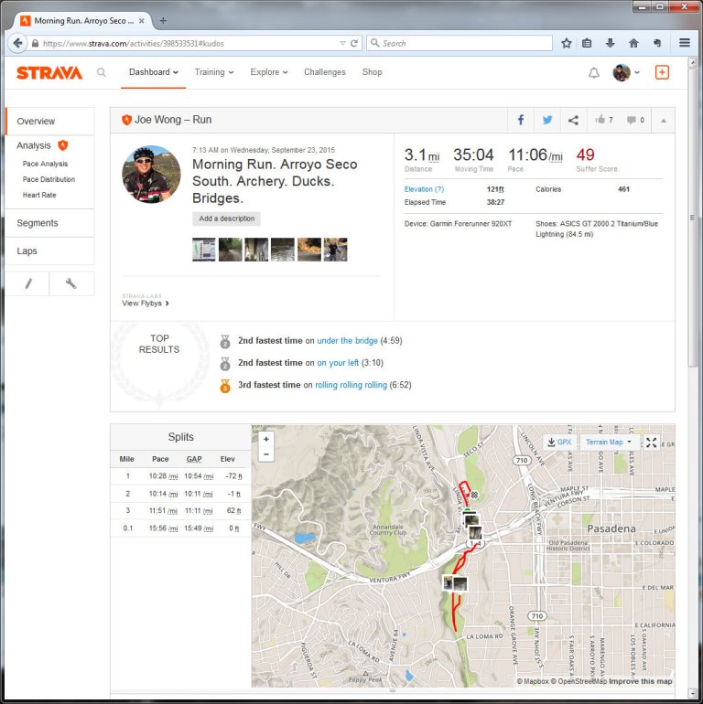Image resolution: width=703 pixels, height=704 pixels.
Task: Open the Firefox hamburger menu
Action: coord(685,43)
